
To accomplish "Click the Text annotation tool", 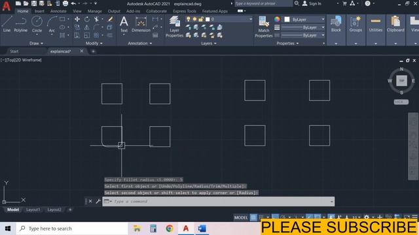I will [x=124, y=24].
